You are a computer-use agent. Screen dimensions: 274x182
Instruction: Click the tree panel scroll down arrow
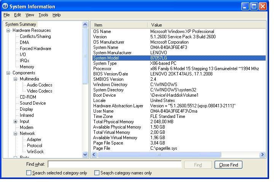tap(85, 154)
